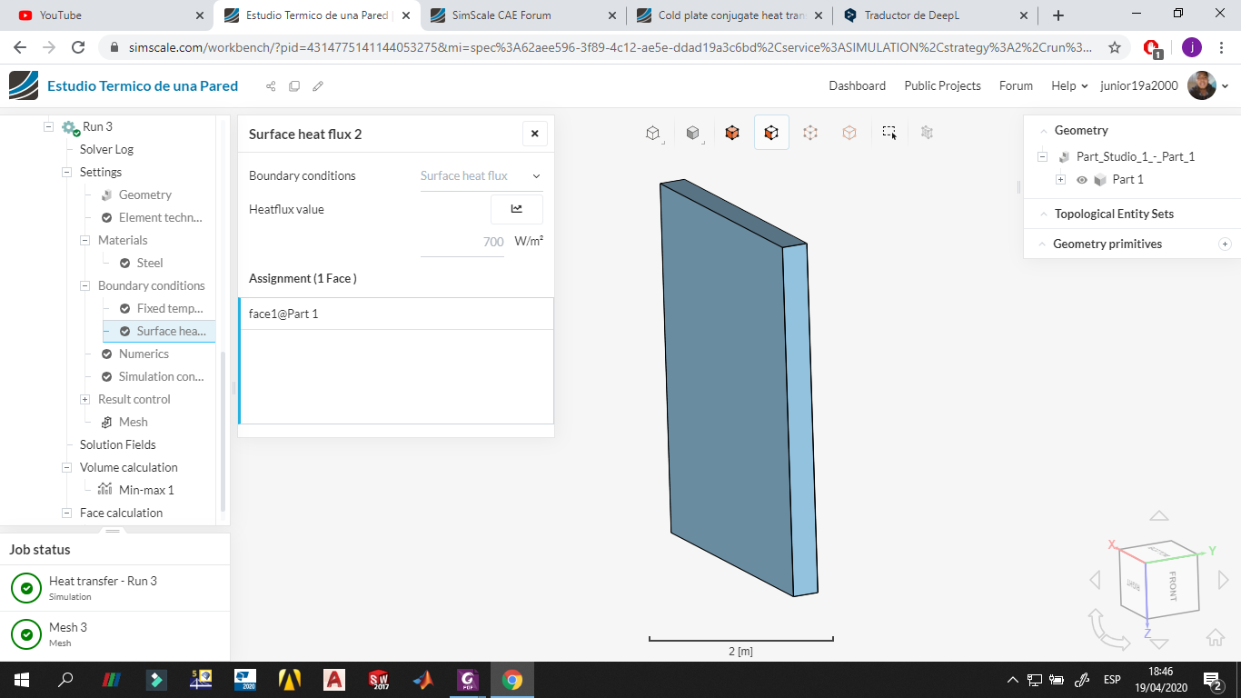This screenshot has height=698, width=1241.
Task: Select the node selection mode cube icon
Action: point(810,133)
